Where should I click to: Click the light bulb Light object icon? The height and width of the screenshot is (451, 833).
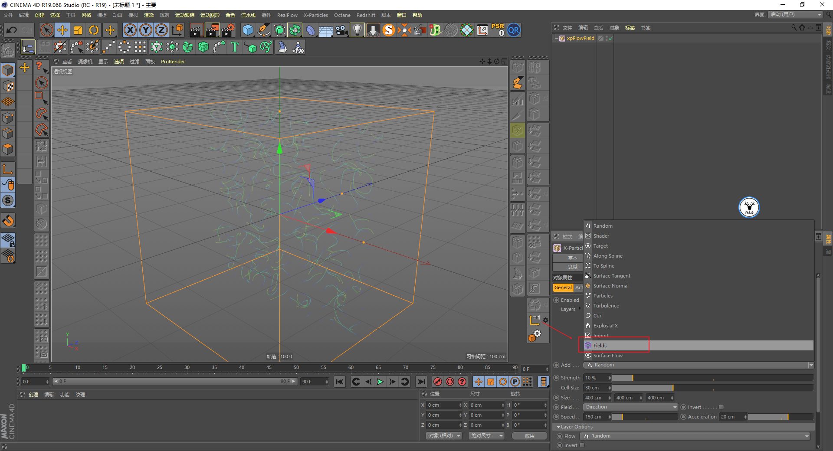[x=357, y=30]
